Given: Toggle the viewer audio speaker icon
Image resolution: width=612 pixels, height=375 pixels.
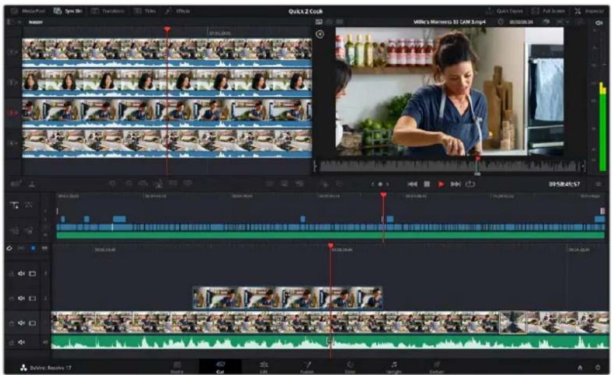Looking at the screenshot, I should (x=599, y=23).
